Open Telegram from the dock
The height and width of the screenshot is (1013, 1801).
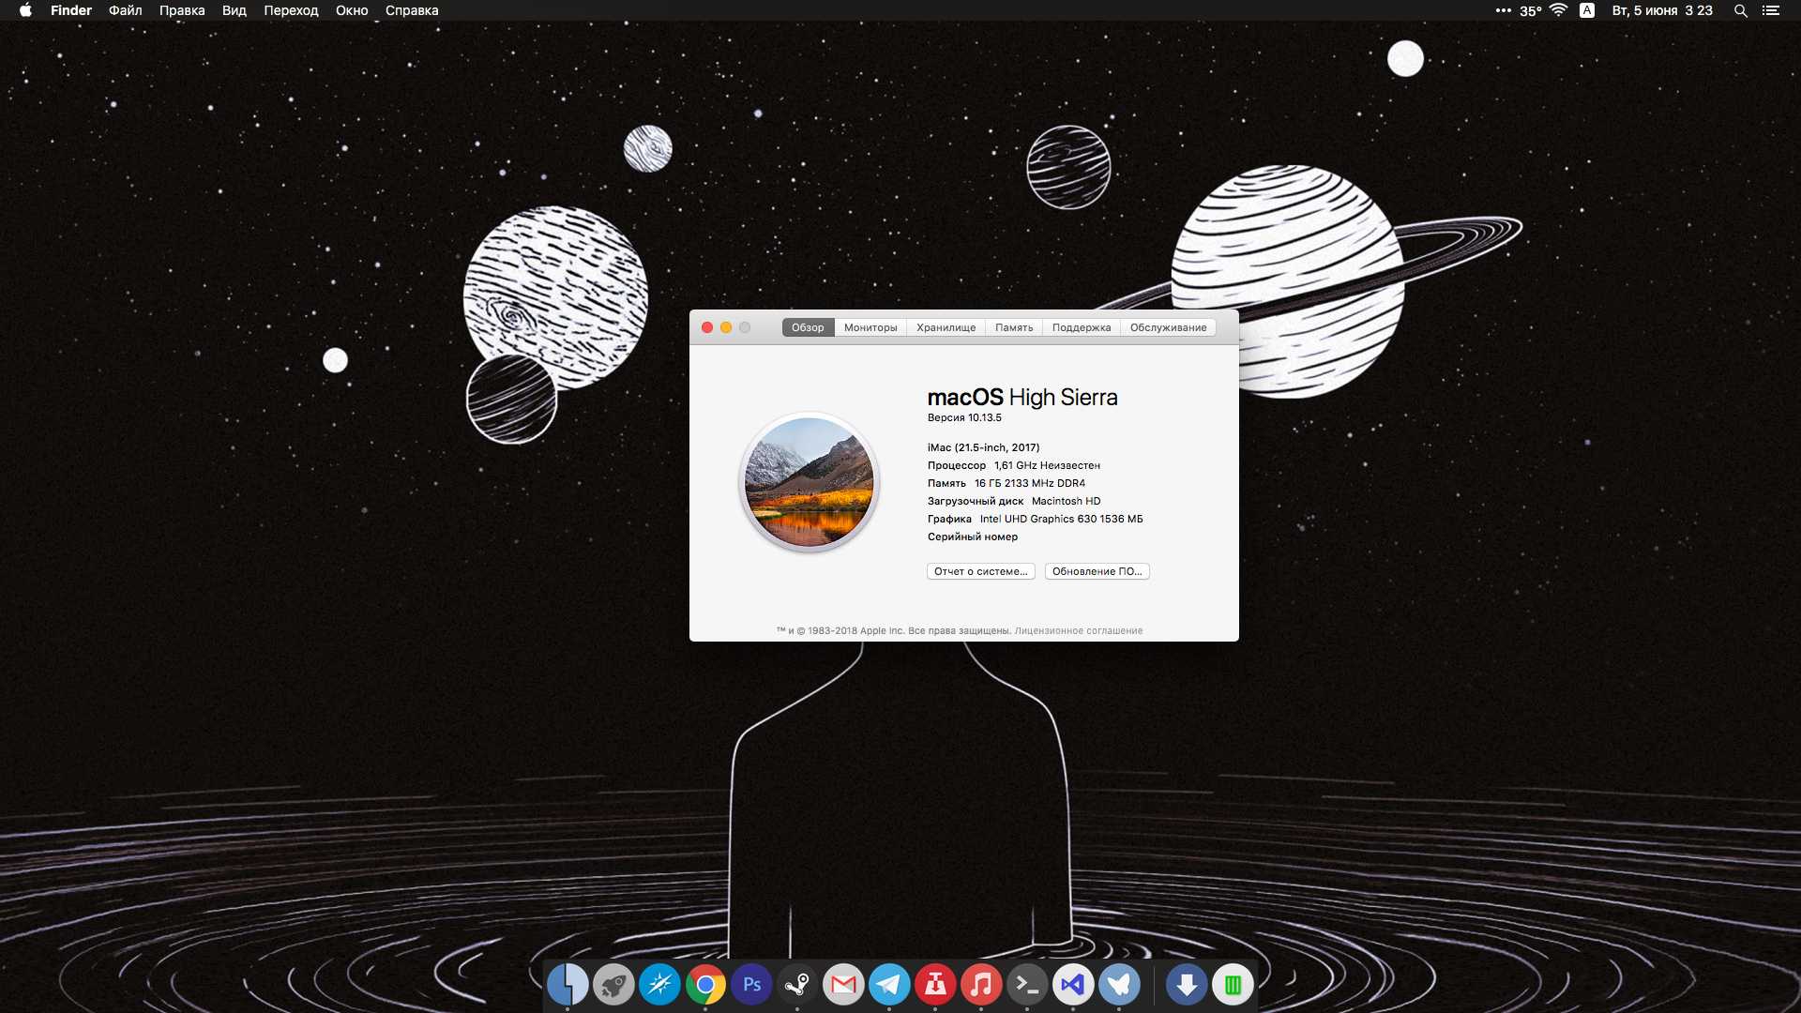tap(889, 985)
